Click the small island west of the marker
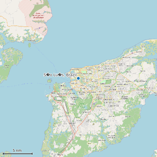The width and height of the screenshot is (157, 157). (50, 81)
